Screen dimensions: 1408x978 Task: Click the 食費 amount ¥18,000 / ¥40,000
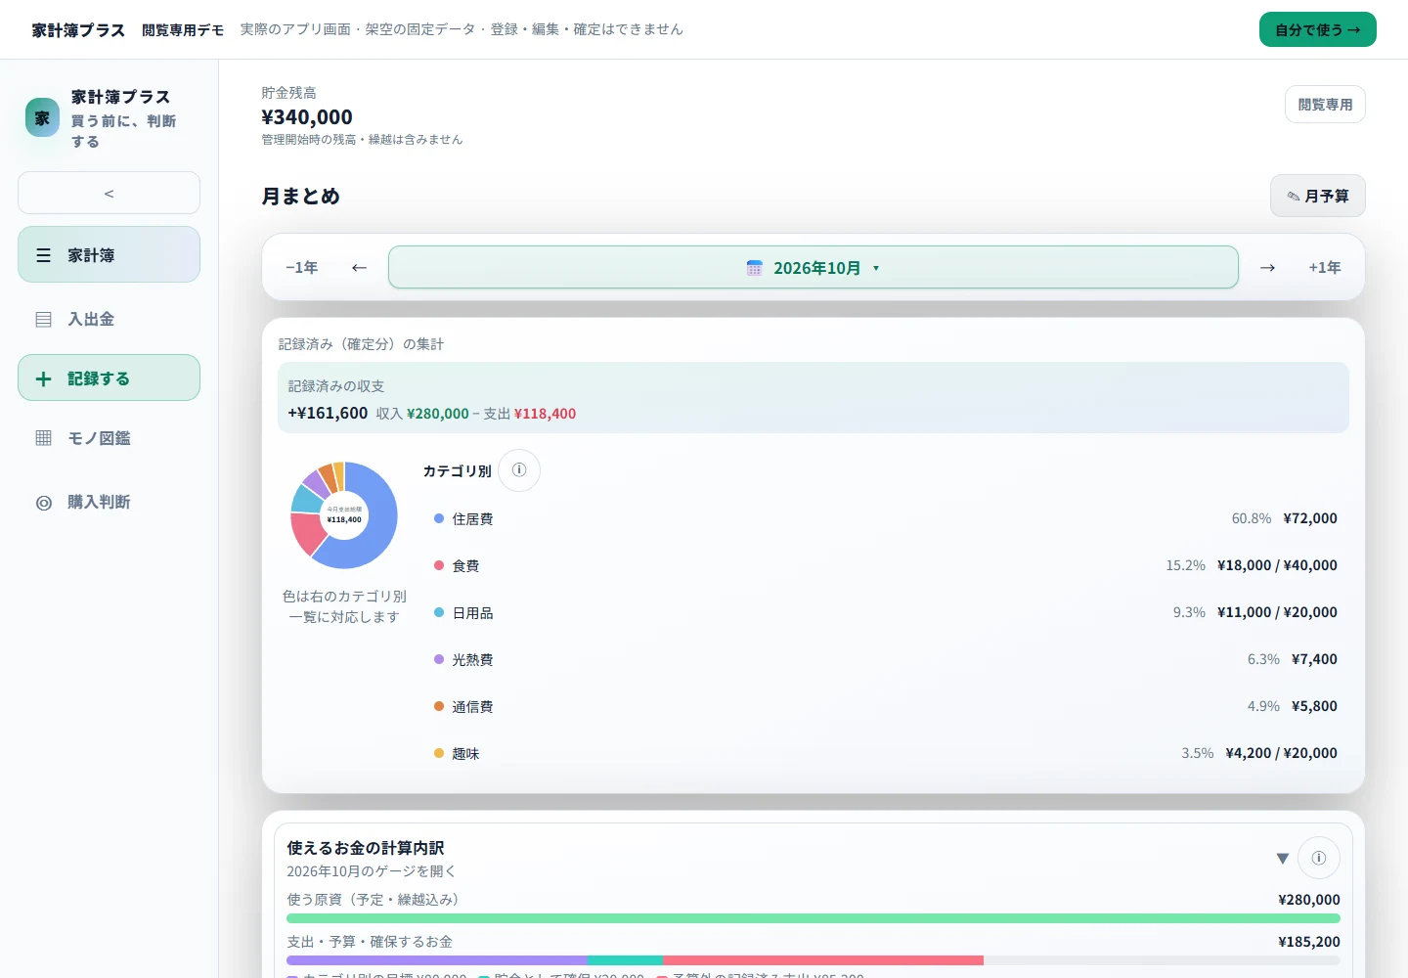click(x=1277, y=565)
